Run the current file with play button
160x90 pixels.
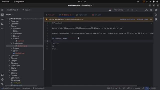pos(128,10)
